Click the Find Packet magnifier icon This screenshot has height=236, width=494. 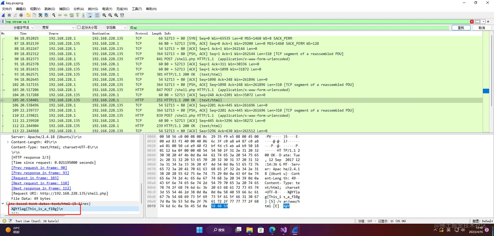(x=54, y=15)
